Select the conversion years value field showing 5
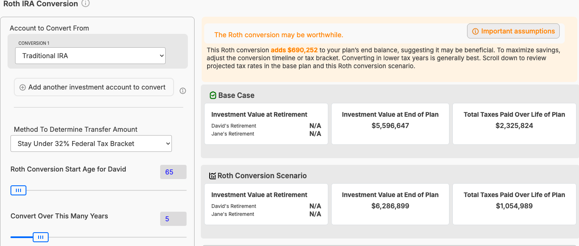This screenshot has width=579, height=246. 173,218
